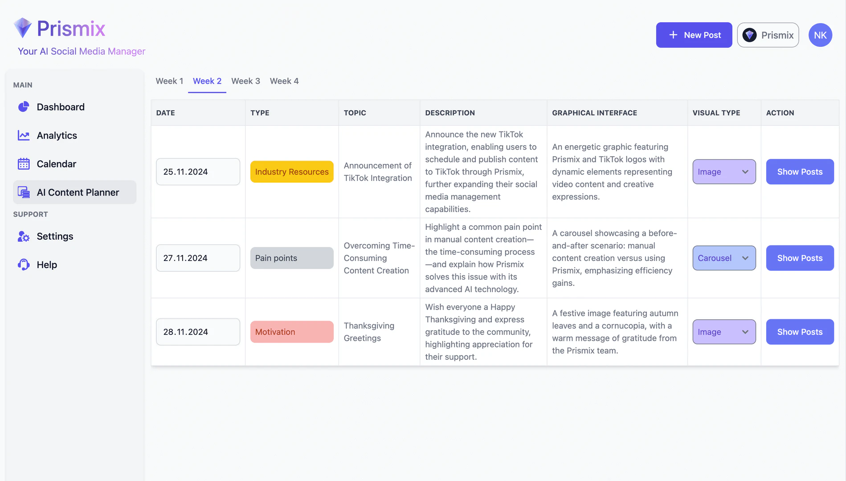The width and height of the screenshot is (846, 481).
Task: Click the Prismix gem icon near top right
Action: [x=750, y=35]
